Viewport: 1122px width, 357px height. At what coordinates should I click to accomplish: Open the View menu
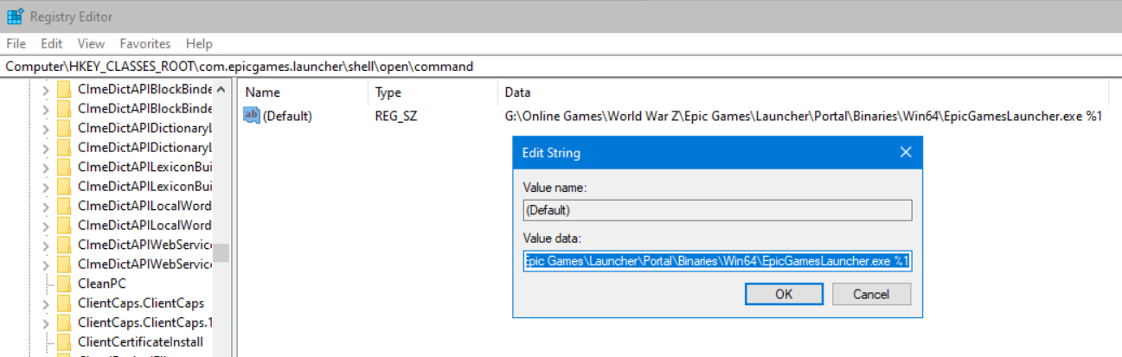(x=91, y=43)
